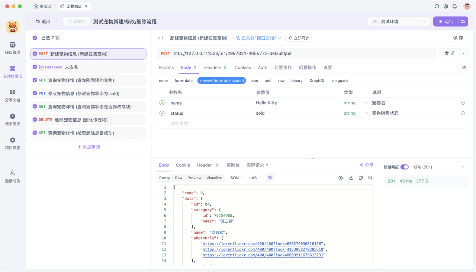476x272 pixels.
Task: Open the 后置操作 tab
Action: pos(308,68)
